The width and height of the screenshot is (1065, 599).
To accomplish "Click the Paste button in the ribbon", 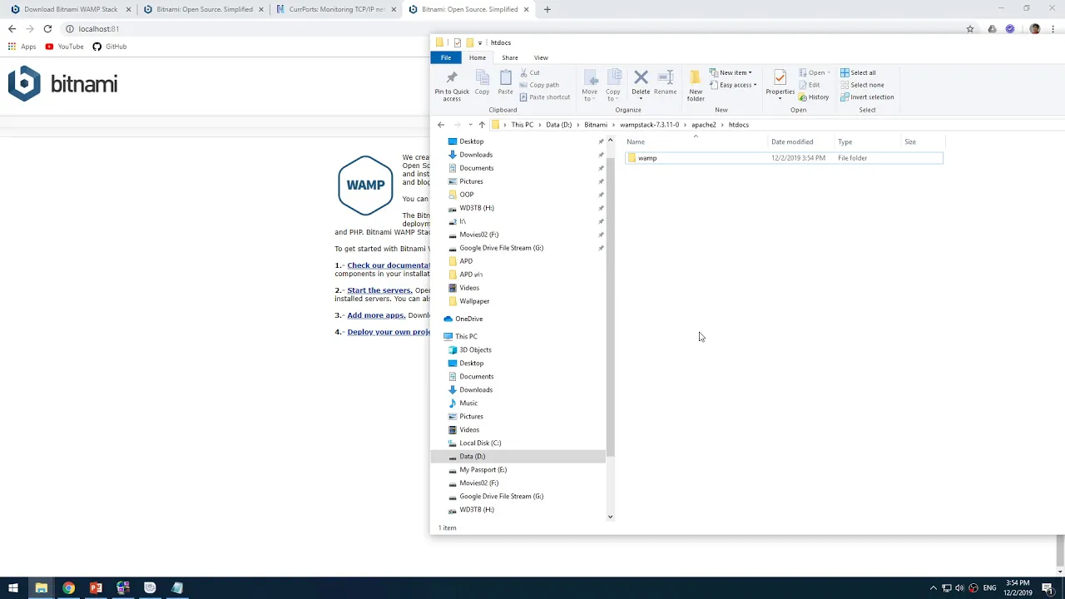I will [505, 83].
